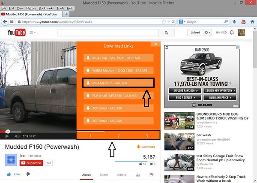Screen dimensions: 257x183
Task: Click EXPLORE RAM 2500 in the ad
Action: point(185,90)
